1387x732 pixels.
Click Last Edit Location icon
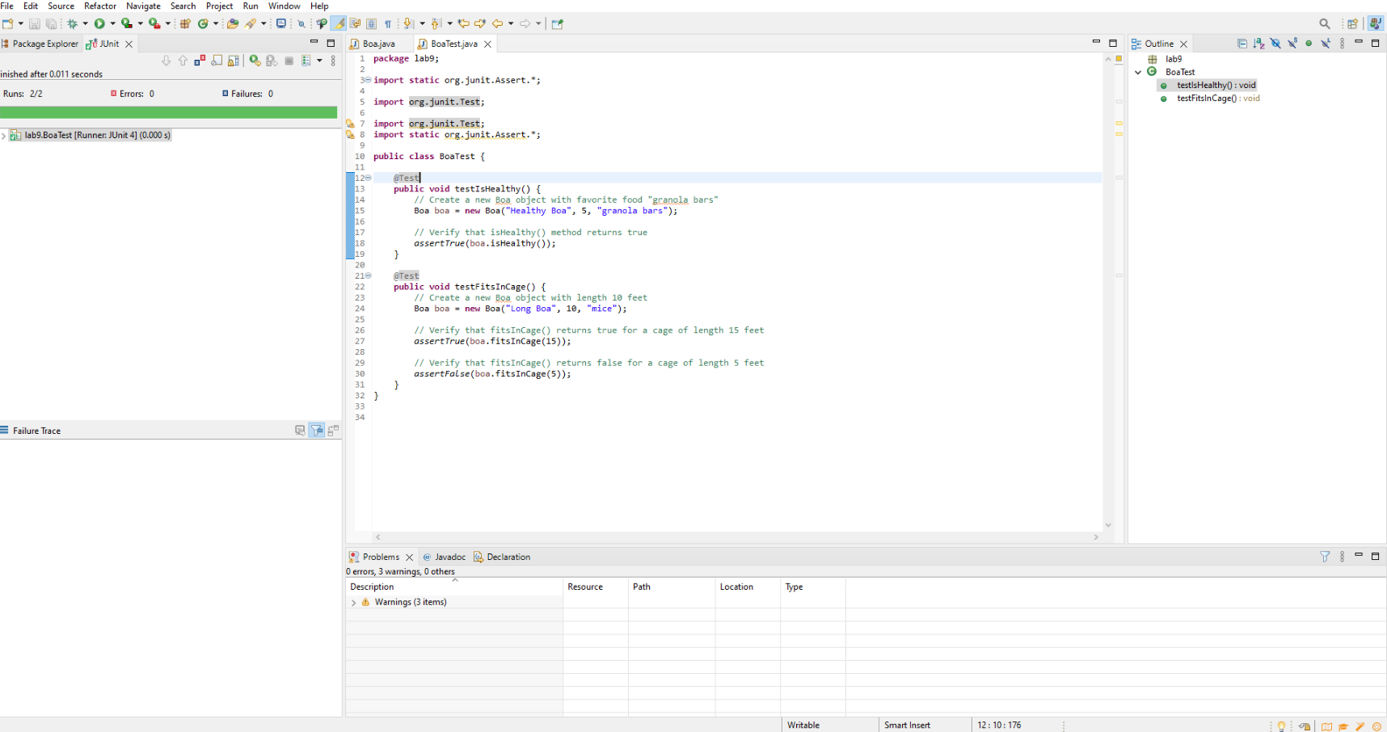coord(463,23)
